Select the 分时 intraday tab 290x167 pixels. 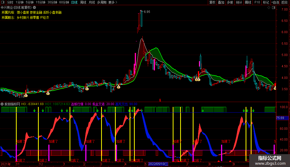tap(10, 2)
